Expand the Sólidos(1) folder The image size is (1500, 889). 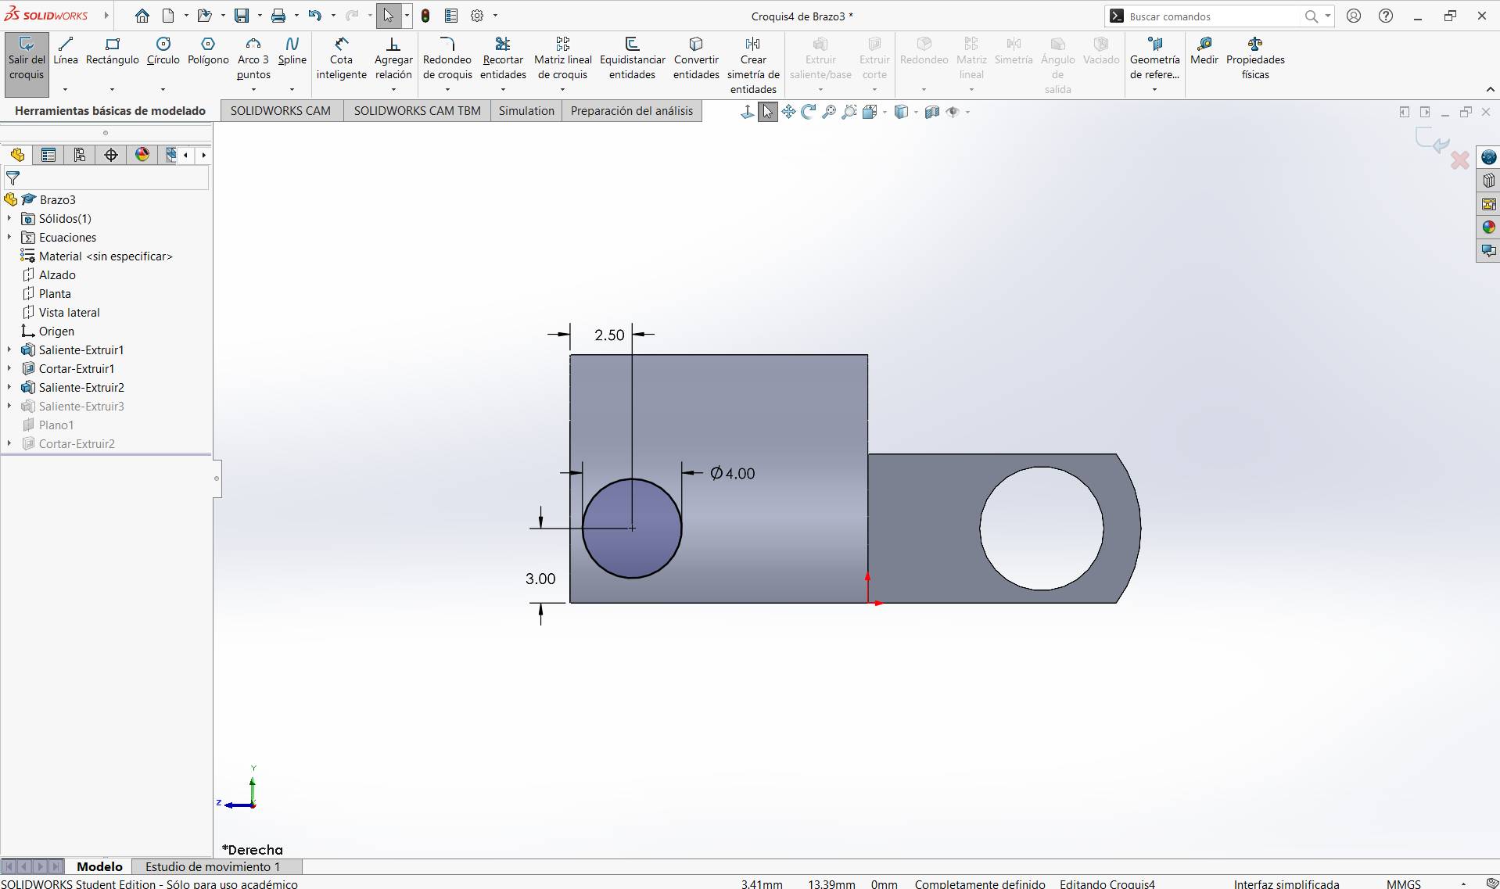point(9,219)
